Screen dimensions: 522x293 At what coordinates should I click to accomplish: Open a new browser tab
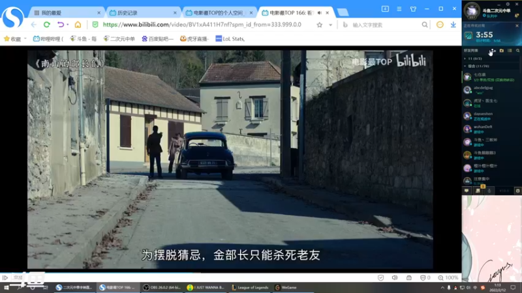point(343,12)
